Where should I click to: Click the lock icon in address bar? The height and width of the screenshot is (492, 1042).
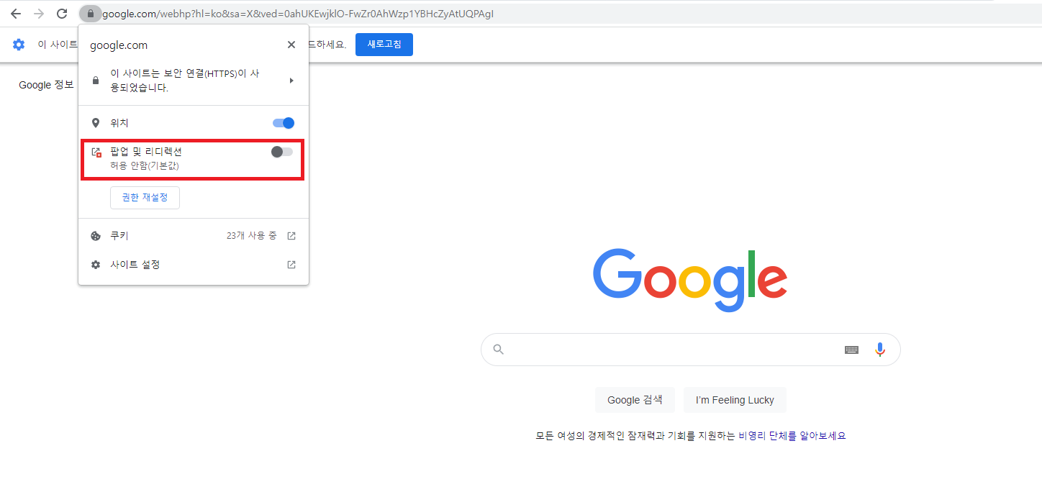tap(90, 14)
